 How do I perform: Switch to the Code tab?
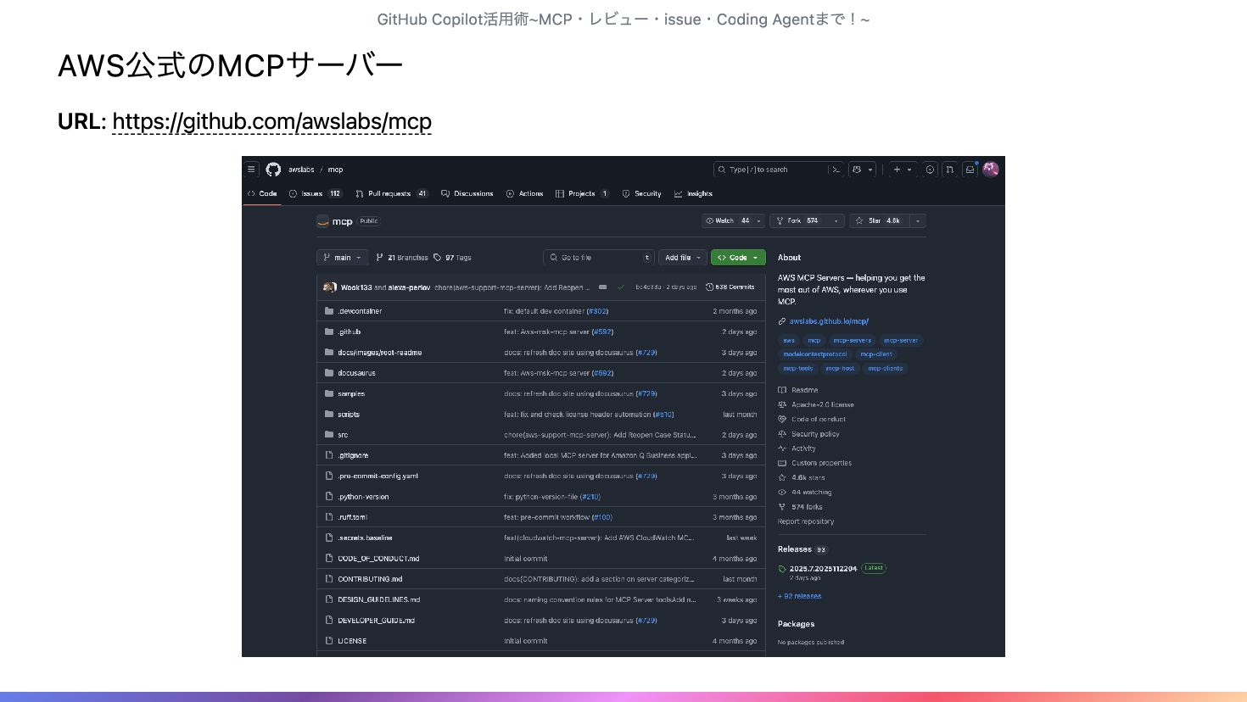[x=262, y=193]
